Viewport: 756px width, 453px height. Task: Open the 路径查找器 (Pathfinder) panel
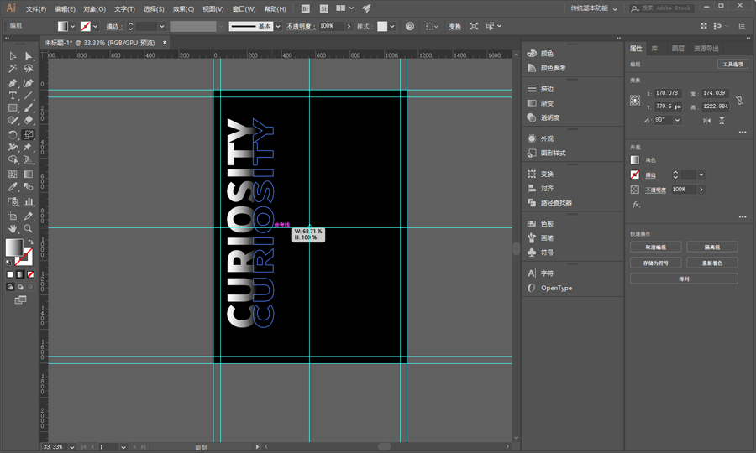(x=555, y=202)
